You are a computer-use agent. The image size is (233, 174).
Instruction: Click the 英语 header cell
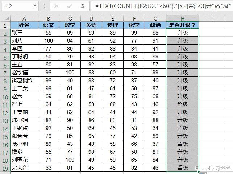tap(91, 25)
